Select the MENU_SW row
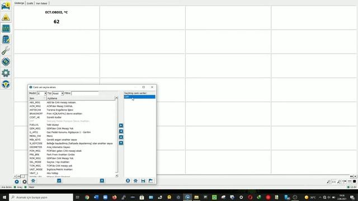 click(x=72, y=136)
